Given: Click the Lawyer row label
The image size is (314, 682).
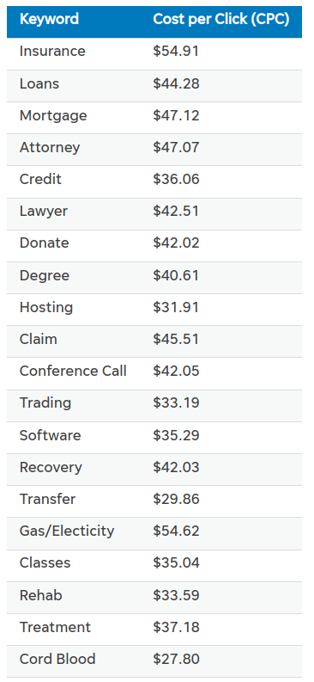Looking at the screenshot, I should coord(44,212).
